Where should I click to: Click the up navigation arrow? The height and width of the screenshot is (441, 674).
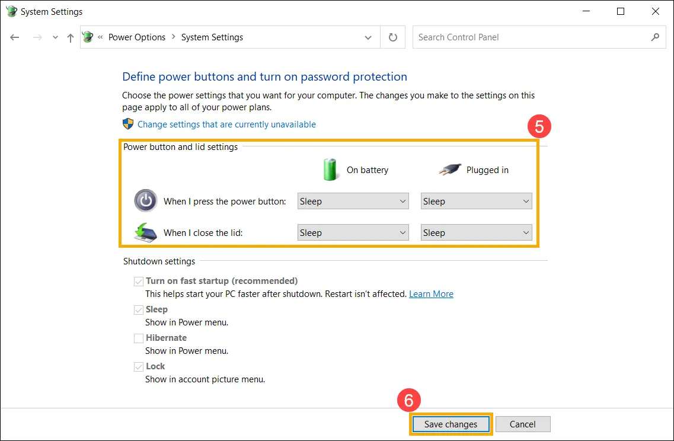[x=70, y=37]
